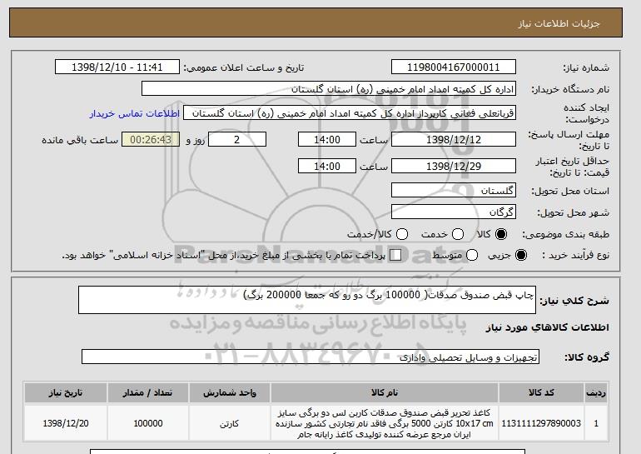The height and width of the screenshot is (454, 641).
Task: Click the نام کالا column header
Action: coord(385,392)
